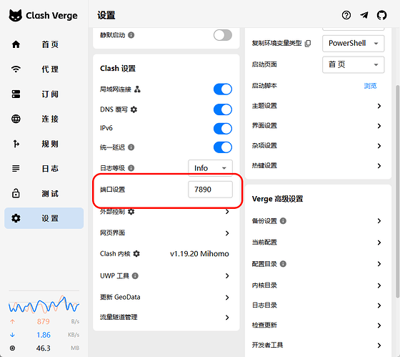Viewport: 400px width, 357px height.
Task: Open the Telegram paper plane icon
Action: [364, 15]
